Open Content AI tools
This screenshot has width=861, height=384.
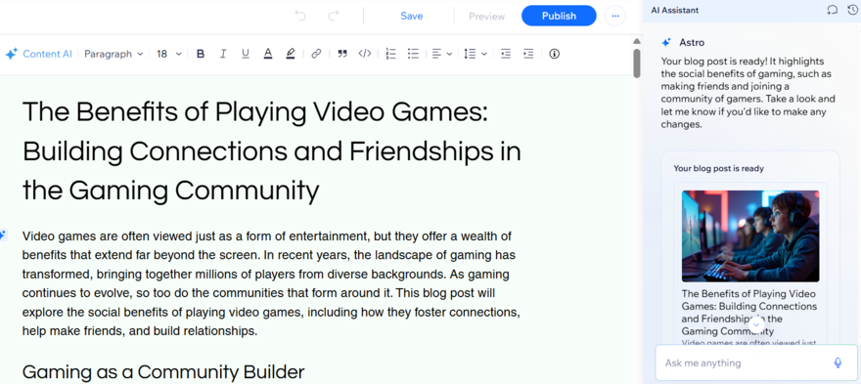click(x=38, y=54)
